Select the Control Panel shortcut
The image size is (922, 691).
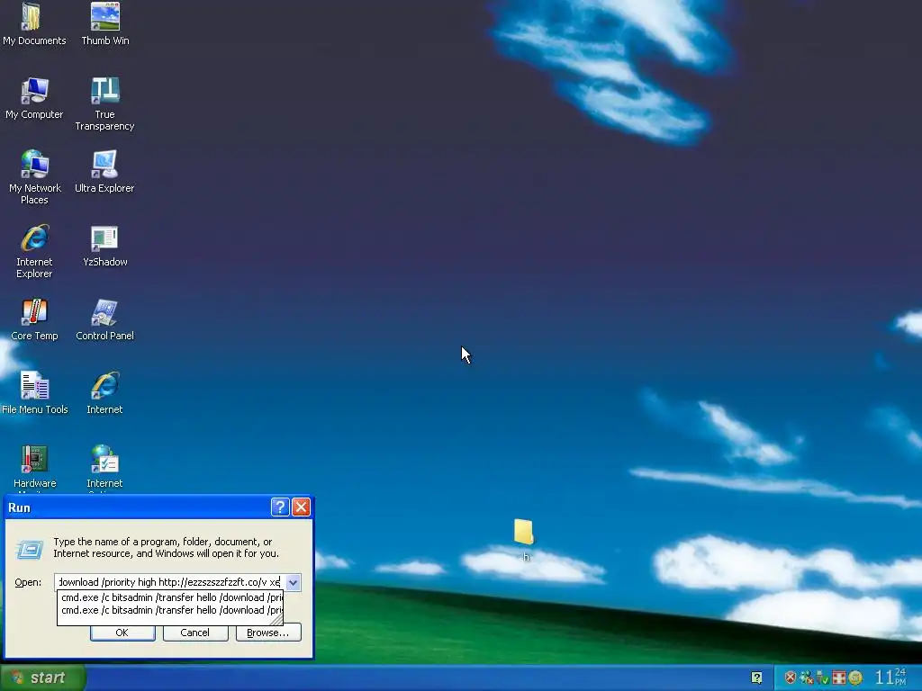104,319
